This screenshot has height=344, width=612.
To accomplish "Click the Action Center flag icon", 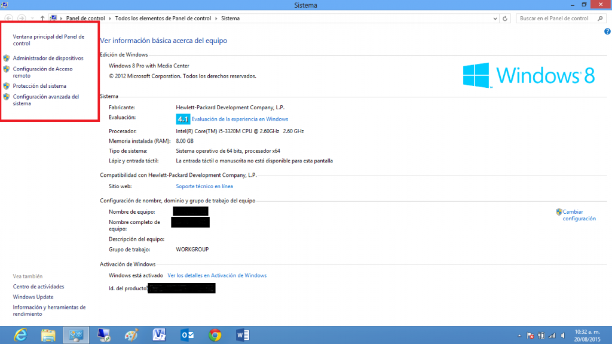I will click(530, 336).
